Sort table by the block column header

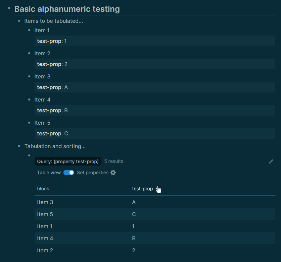click(x=43, y=189)
